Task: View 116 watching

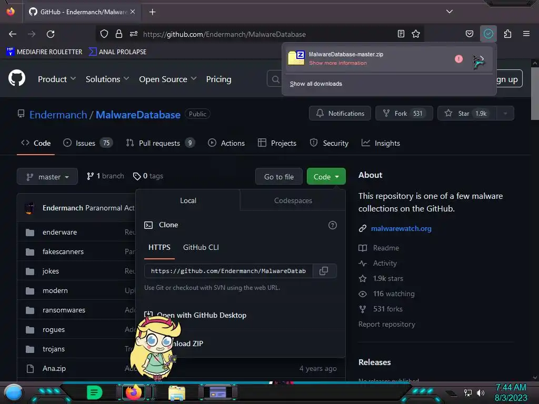Action: click(393, 294)
